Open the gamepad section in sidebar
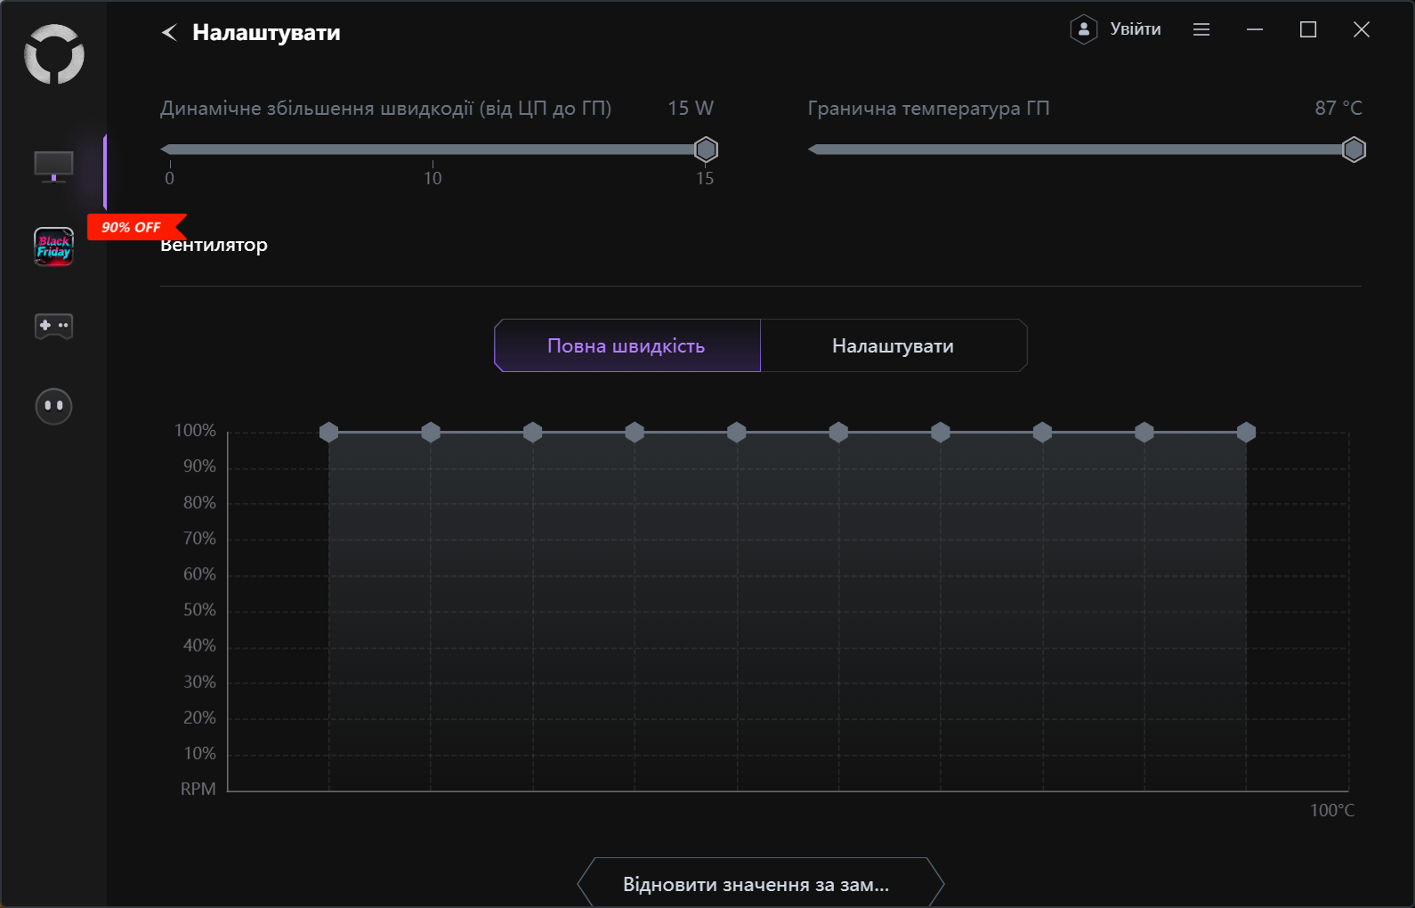Viewport: 1415px width, 908px height. (53, 326)
